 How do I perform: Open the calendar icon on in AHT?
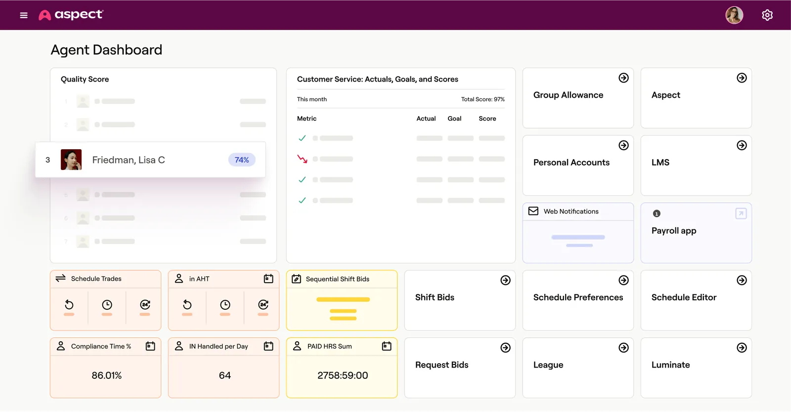(268, 279)
